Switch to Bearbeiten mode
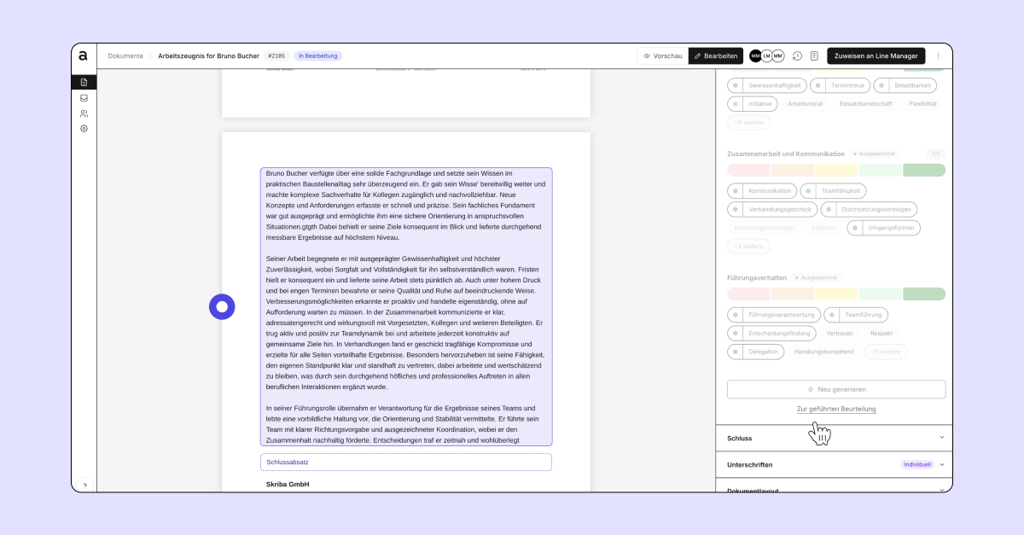This screenshot has width=1024, height=535. pyautogui.click(x=715, y=55)
